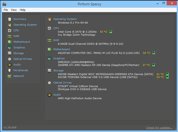Click AMD High Definition Audio Device text
178x132 pixels.
pyautogui.click(x=80, y=98)
